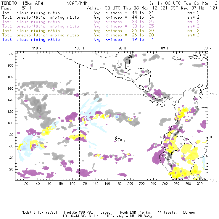Image resolution: width=219 pixels, height=219 pixels.
Task: Click the "140" value on the left y-axis
Action: click(x=10, y=100)
